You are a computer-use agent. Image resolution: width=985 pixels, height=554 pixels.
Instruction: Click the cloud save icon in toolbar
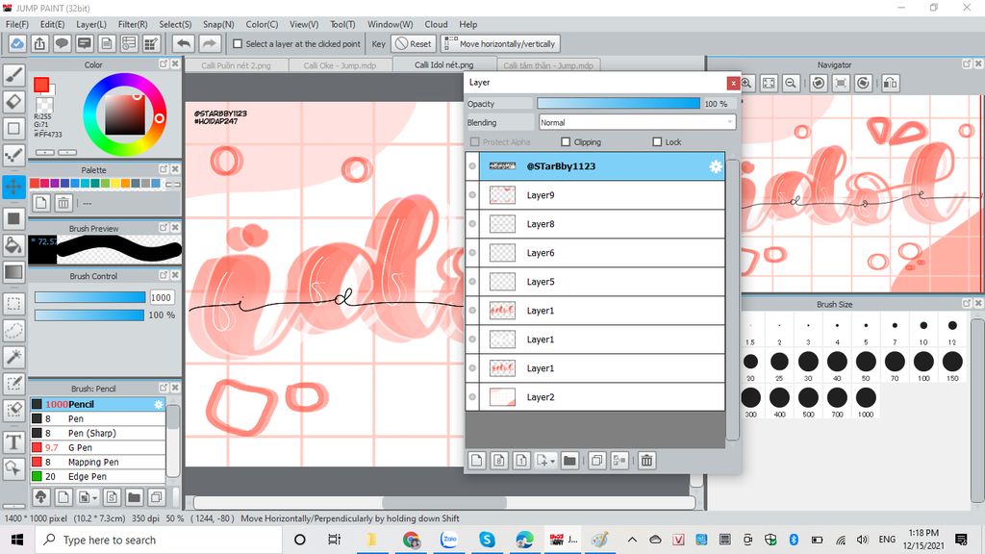click(17, 44)
